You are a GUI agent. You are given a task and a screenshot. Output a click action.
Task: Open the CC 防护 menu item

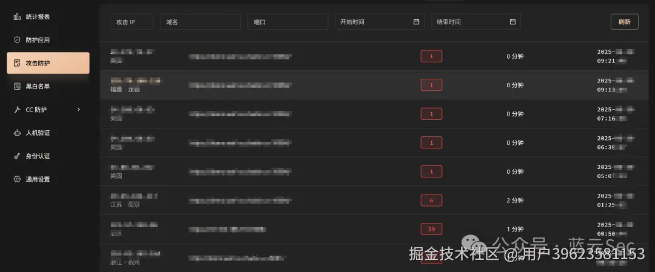point(48,110)
